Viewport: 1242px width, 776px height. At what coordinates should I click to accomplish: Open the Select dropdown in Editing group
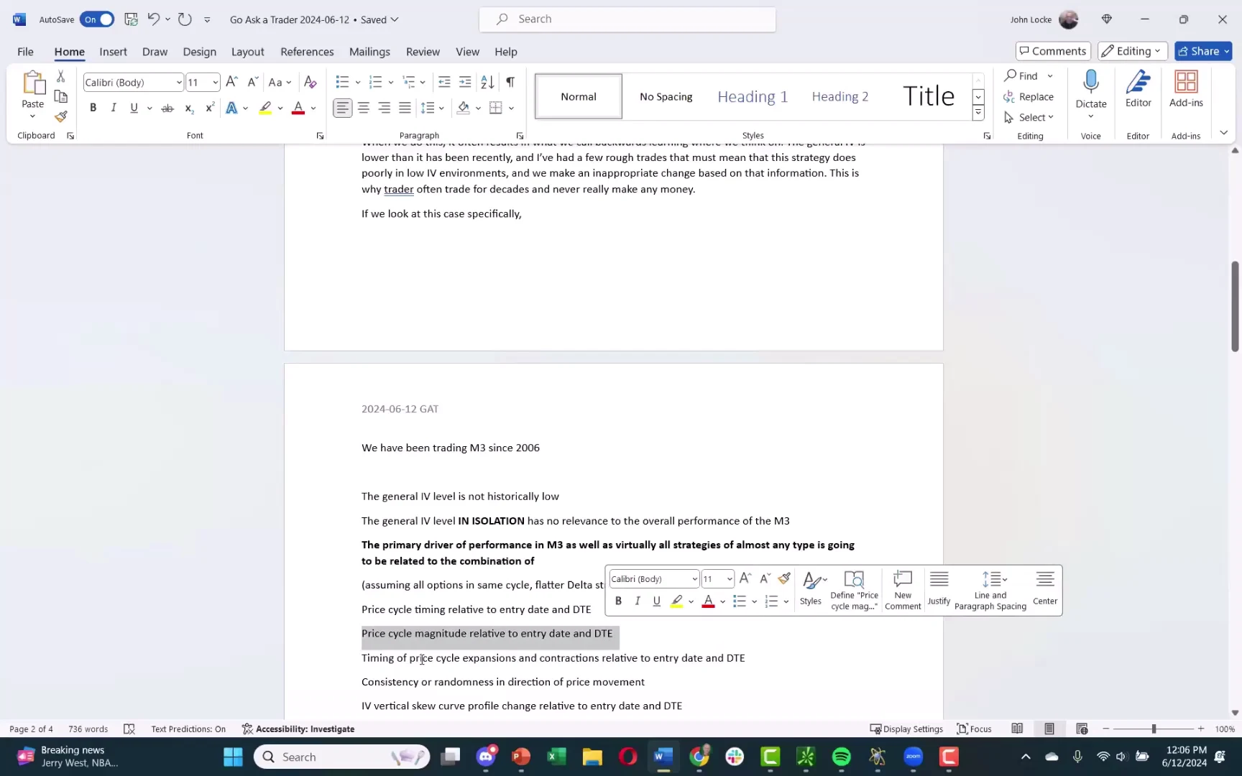pos(1029,117)
